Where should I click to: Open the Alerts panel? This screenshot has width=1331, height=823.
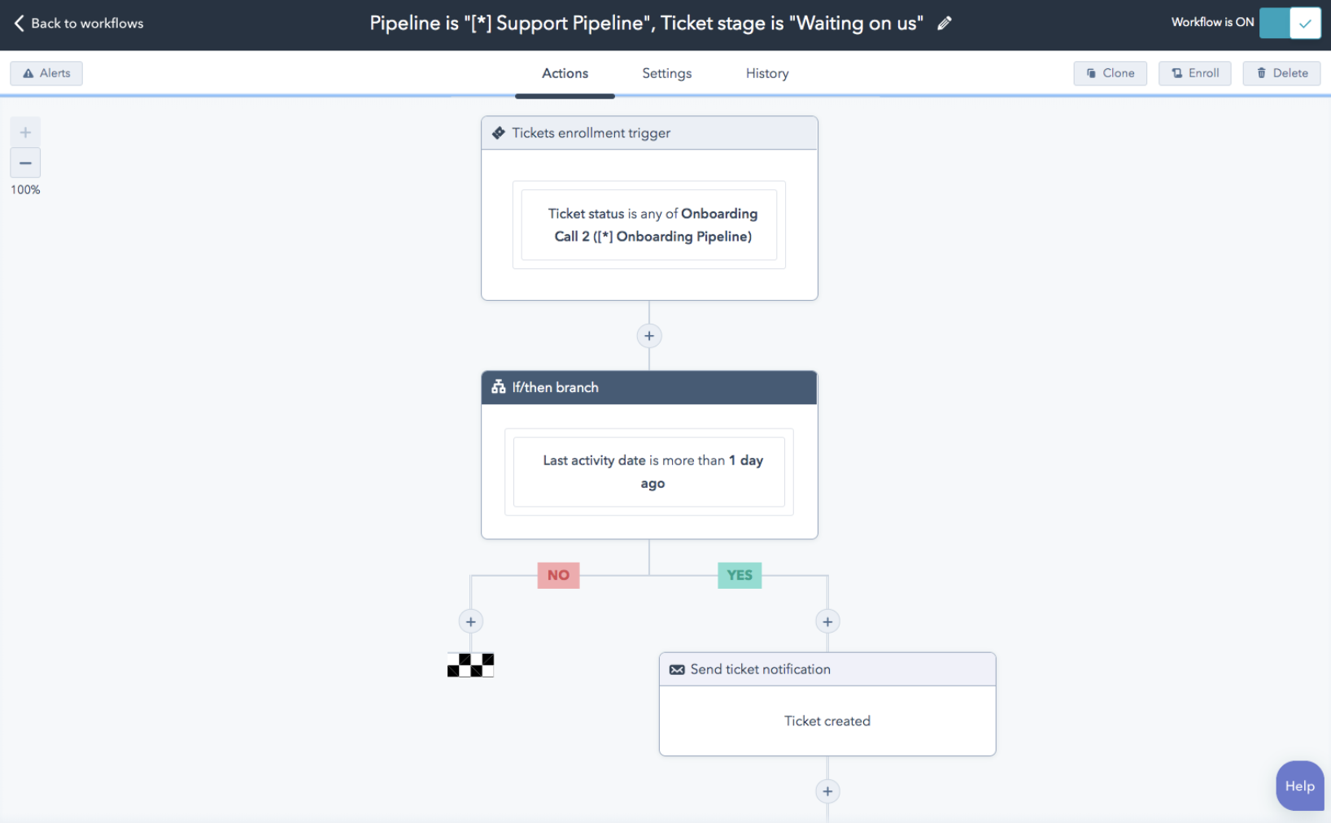(x=46, y=73)
